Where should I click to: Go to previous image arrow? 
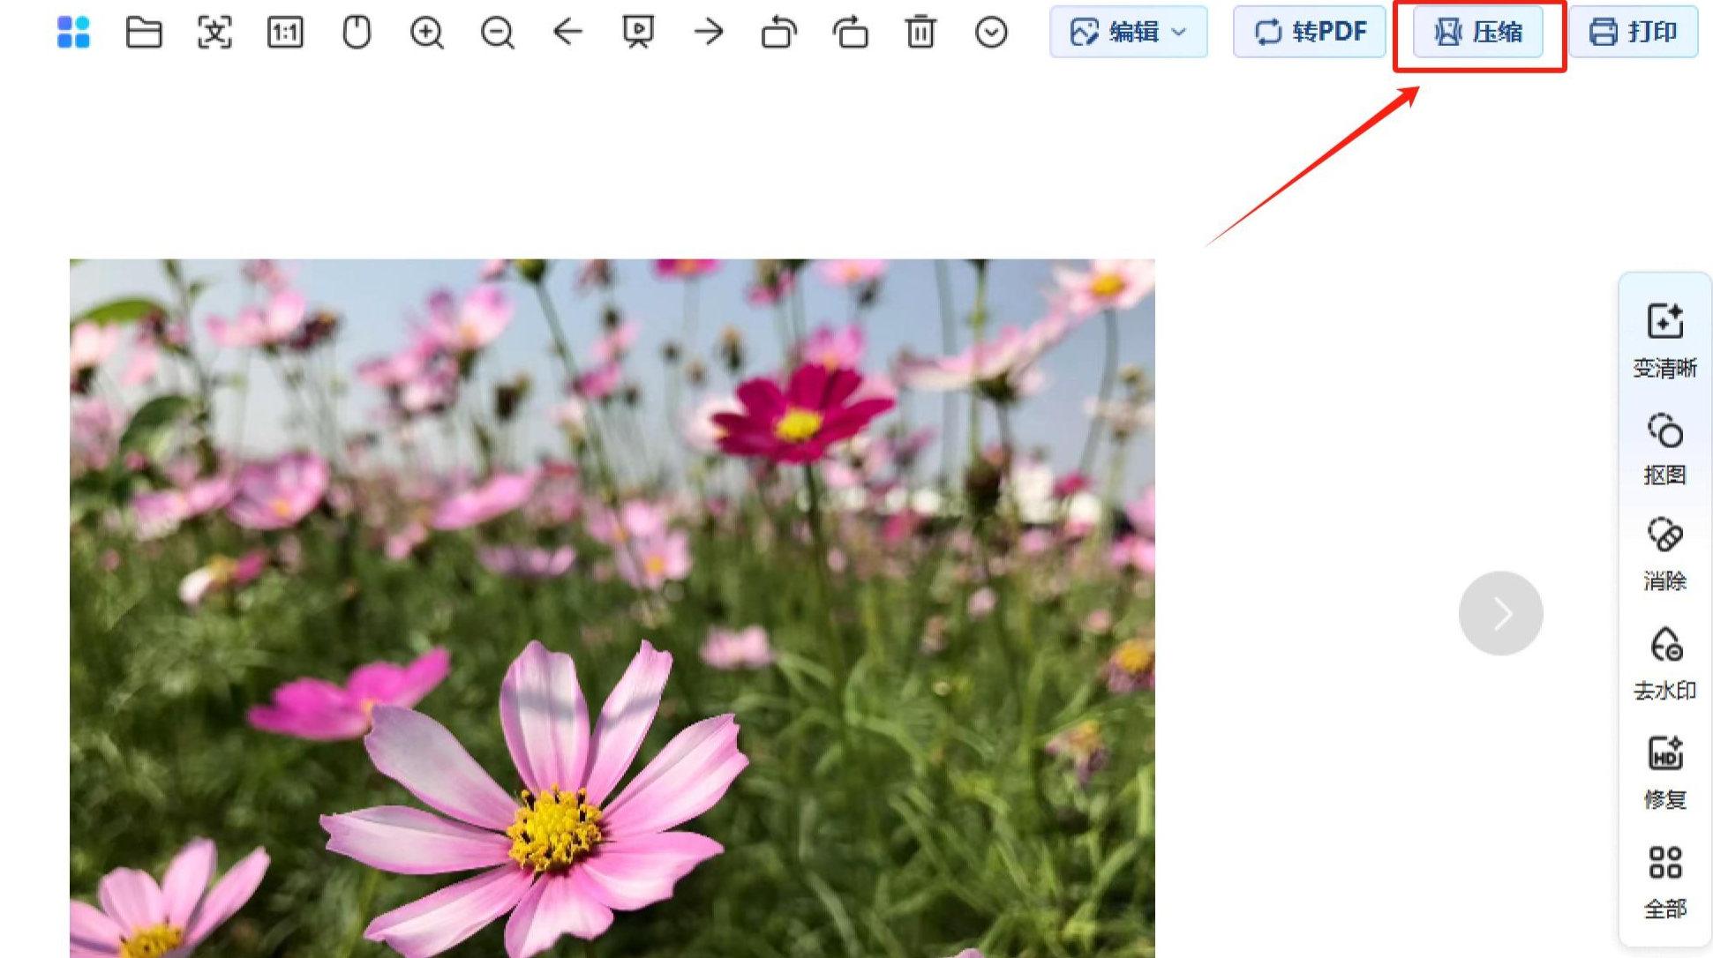coord(567,33)
